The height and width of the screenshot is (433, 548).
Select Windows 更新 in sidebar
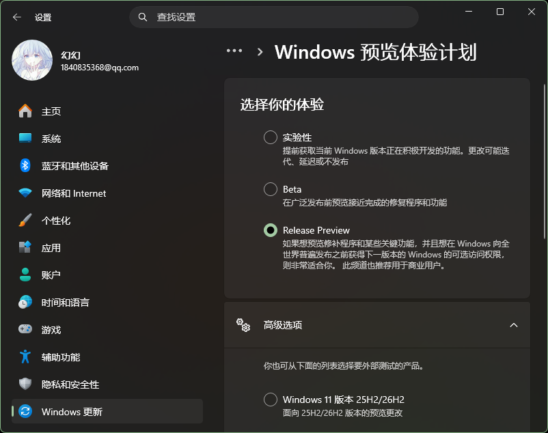click(107, 411)
